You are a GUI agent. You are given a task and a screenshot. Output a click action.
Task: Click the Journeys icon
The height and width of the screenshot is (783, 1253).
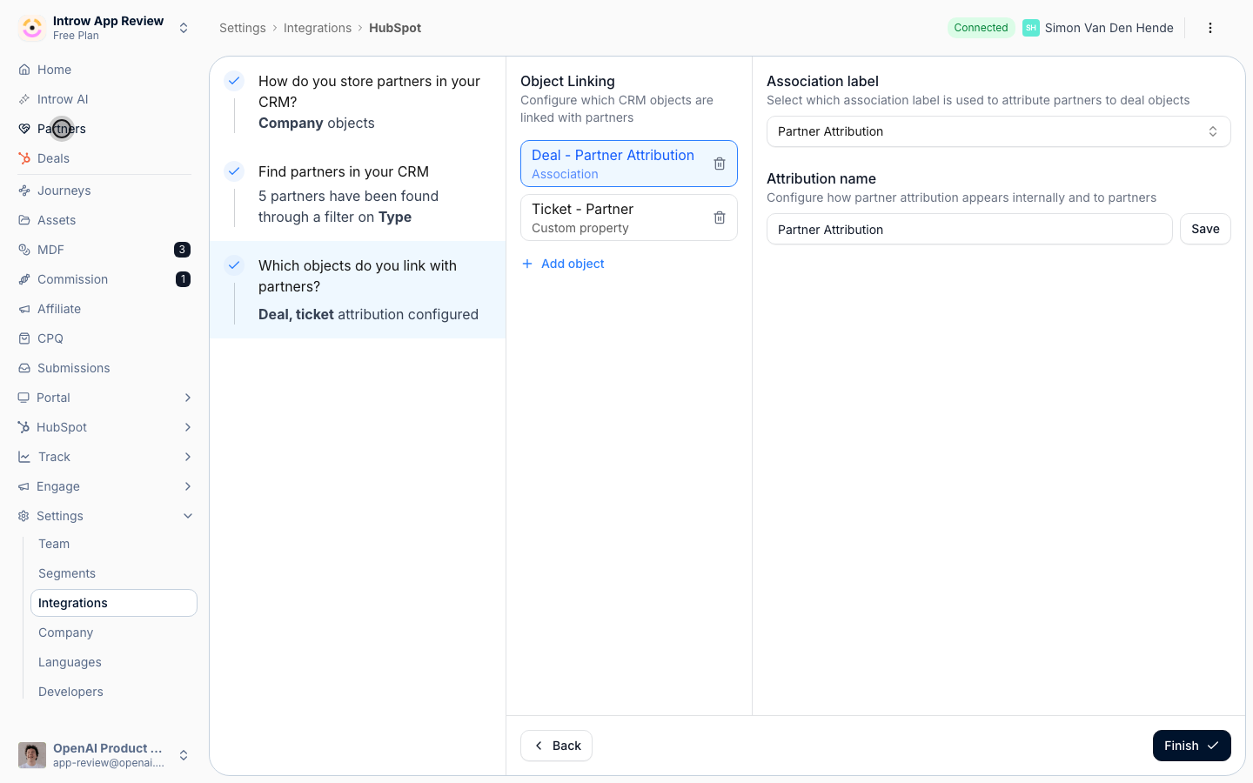click(x=24, y=191)
